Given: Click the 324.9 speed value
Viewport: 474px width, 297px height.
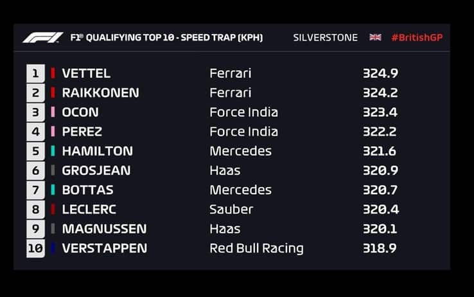Looking at the screenshot, I should pyautogui.click(x=380, y=73).
